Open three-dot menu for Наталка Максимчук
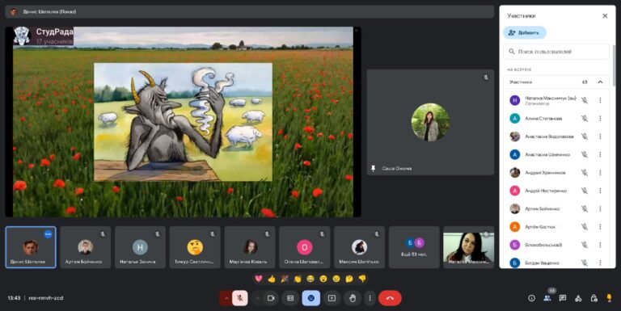The height and width of the screenshot is (311, 621). pos(600,100)
